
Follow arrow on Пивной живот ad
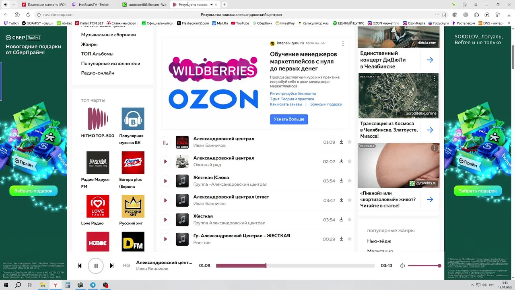pos(430,199)
